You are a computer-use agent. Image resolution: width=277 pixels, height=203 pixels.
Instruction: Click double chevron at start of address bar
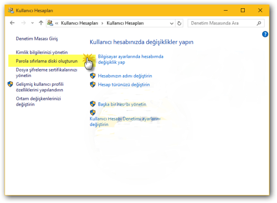coord(56,24)
